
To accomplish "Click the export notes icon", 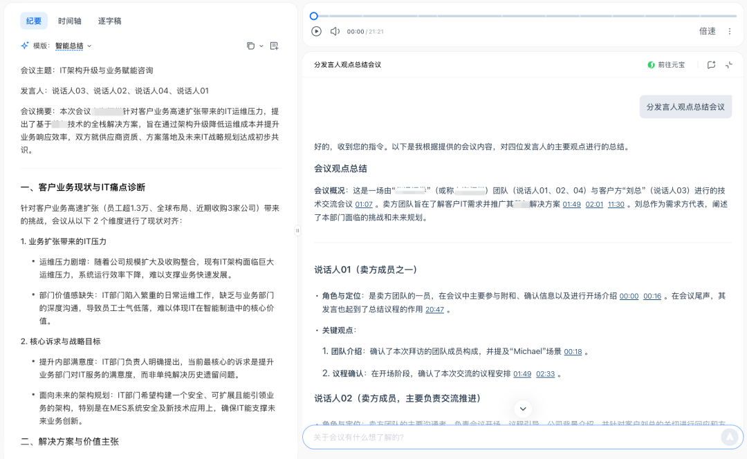I will pyautogui.click(x=274, y=46).
